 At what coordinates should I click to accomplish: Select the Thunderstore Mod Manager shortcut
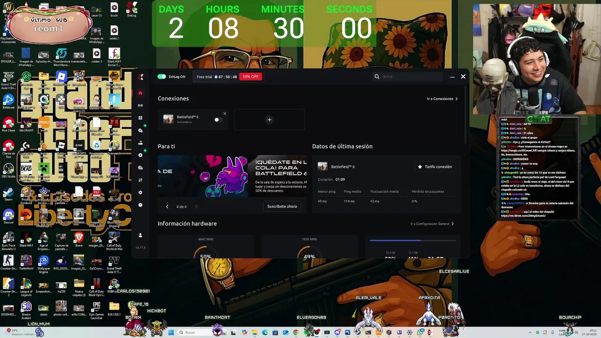pyautogui.click(x=62, y=57)
